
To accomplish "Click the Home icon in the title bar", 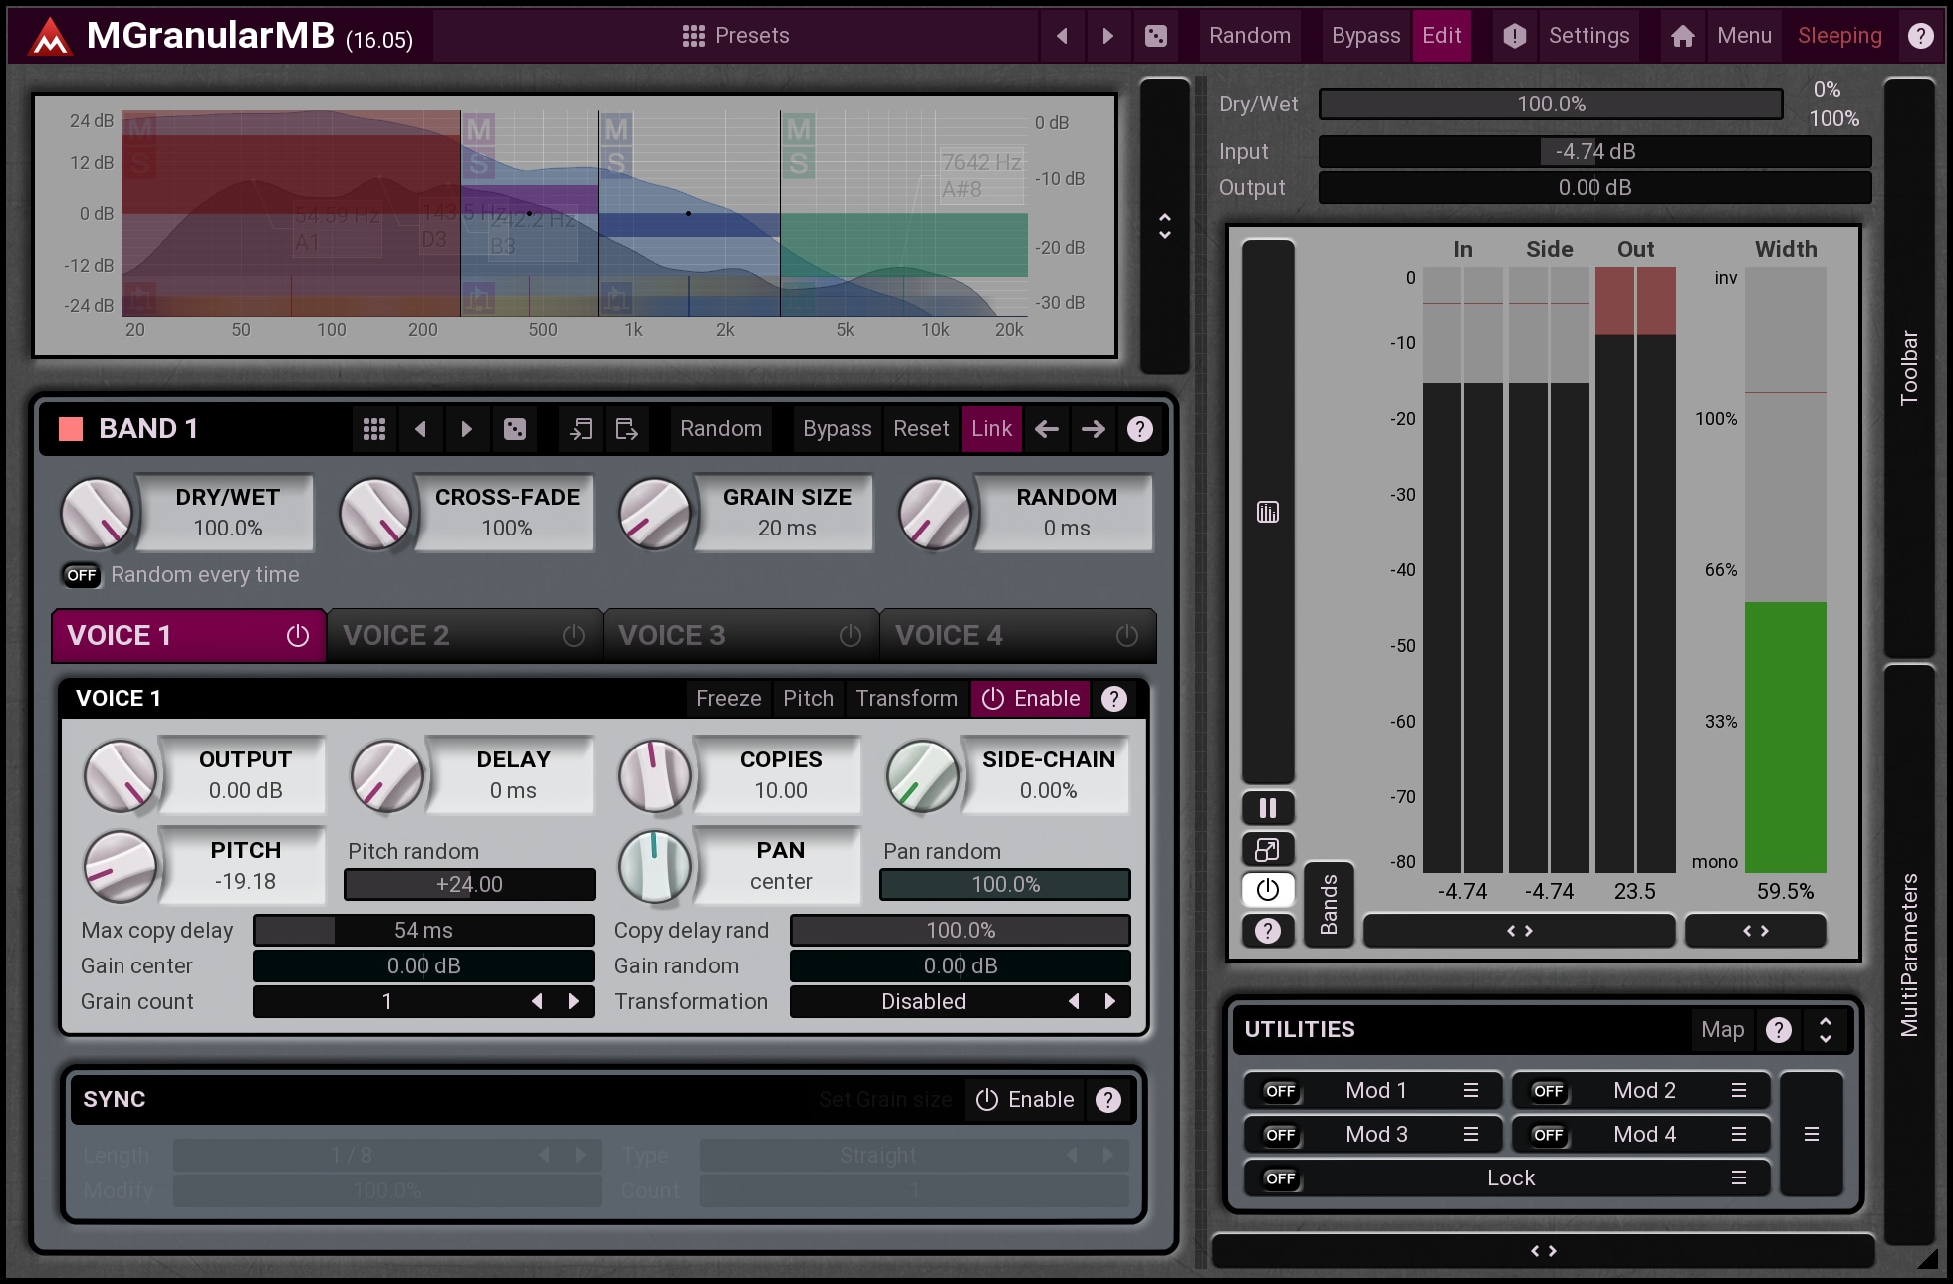I will (x=1682, y=36).
